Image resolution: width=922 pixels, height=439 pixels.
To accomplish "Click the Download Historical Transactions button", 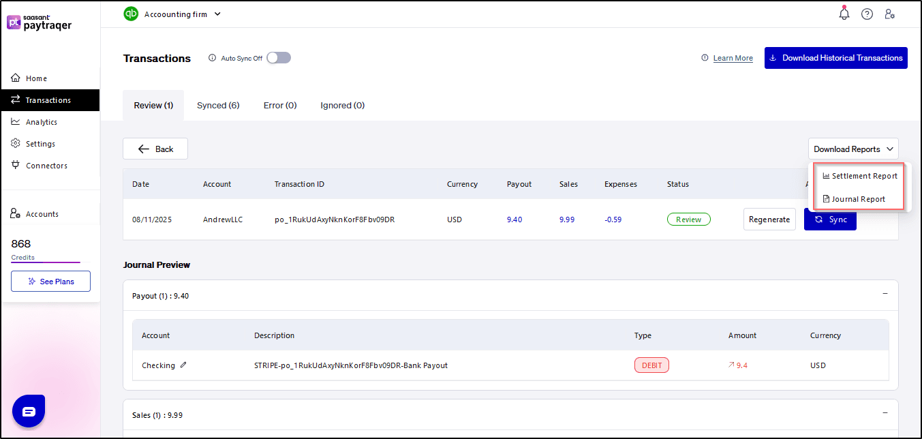I will coord(836,58).
